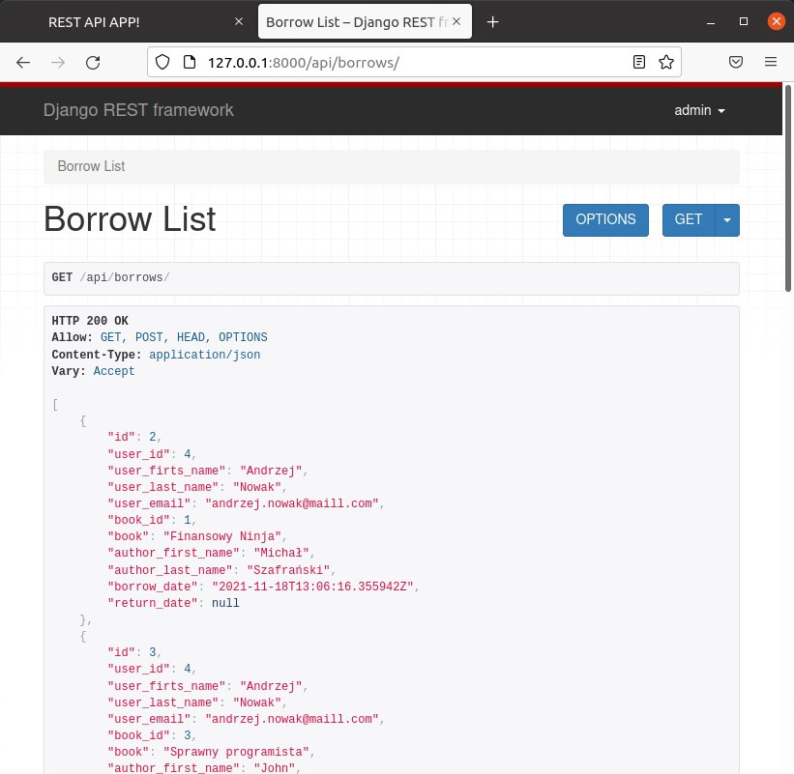
Task: Reload the current page
Action: click(x=93, y=62)
